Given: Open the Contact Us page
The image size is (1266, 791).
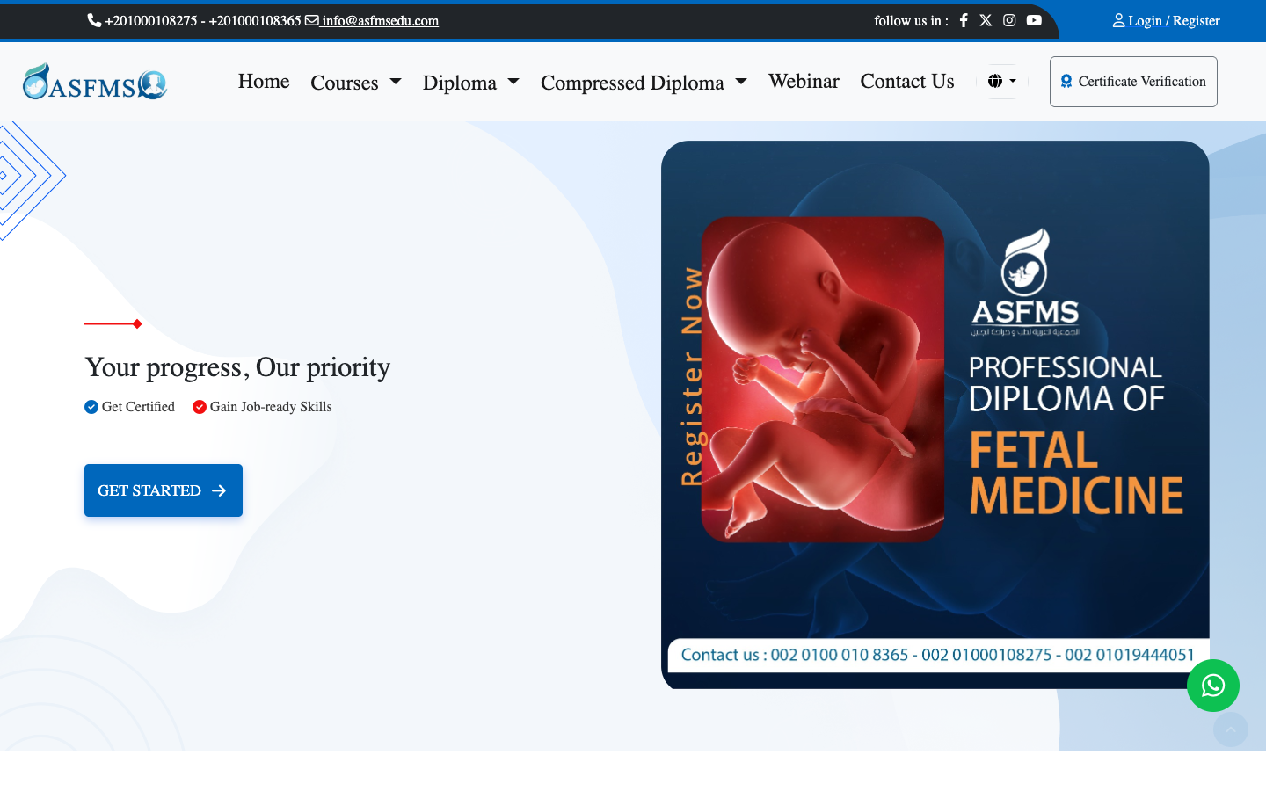Looking at the screenshot, I should tap(906, 81).
